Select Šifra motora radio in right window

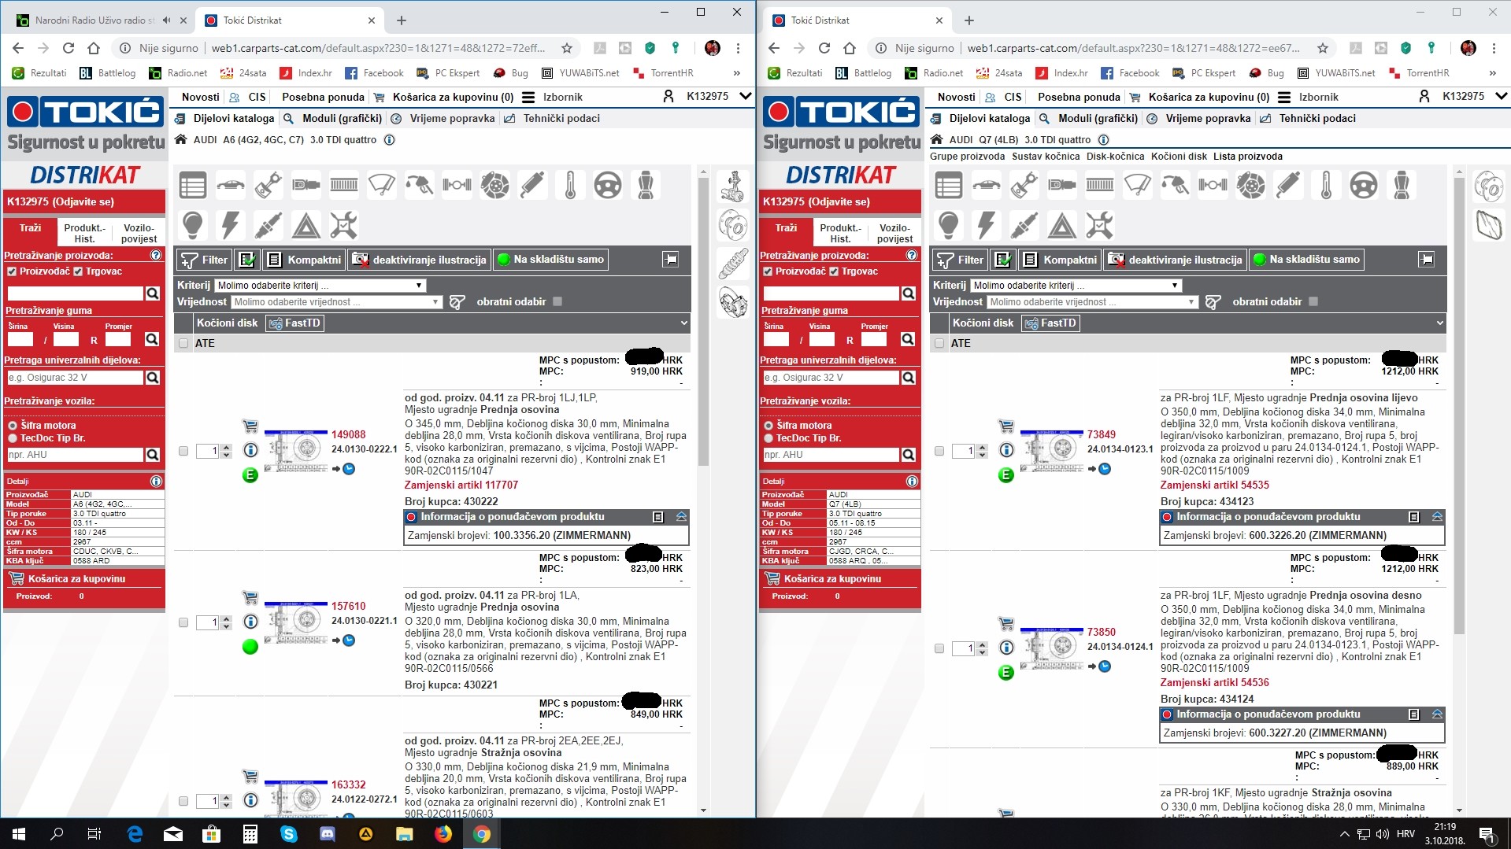(x=768, y=426)
